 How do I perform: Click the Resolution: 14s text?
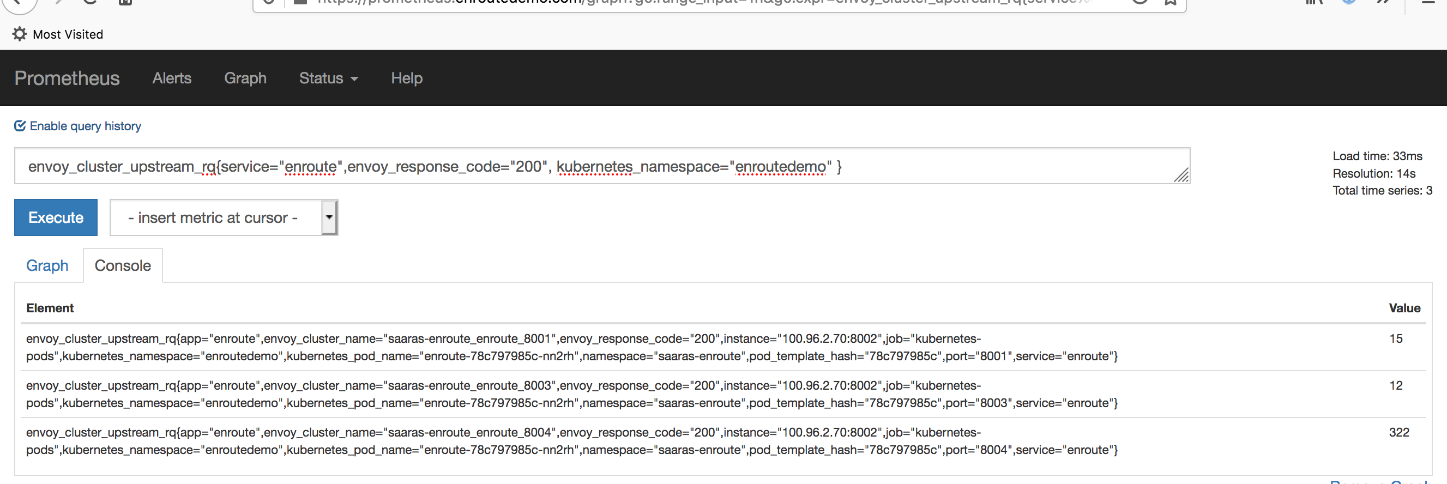click(1374, 173)
